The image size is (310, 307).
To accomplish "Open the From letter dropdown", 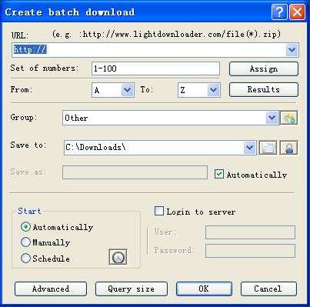I will 128,90.
